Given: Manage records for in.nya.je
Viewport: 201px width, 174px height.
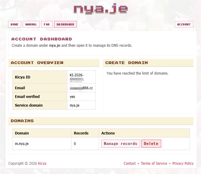Looking at the screenshot, I should tap(121, 143).
